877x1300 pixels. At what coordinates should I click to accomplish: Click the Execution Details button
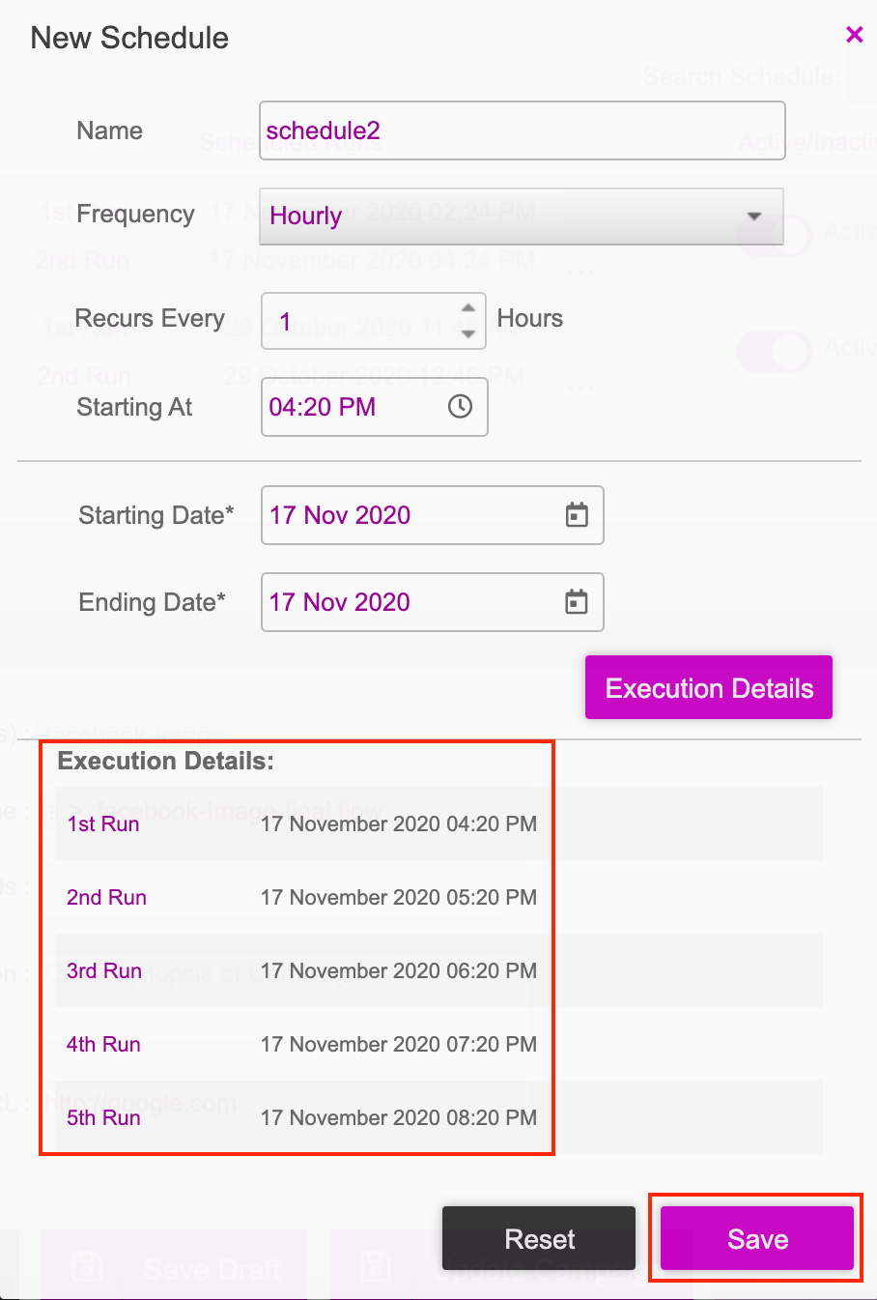pyautogui.click(x=708, y=688)
